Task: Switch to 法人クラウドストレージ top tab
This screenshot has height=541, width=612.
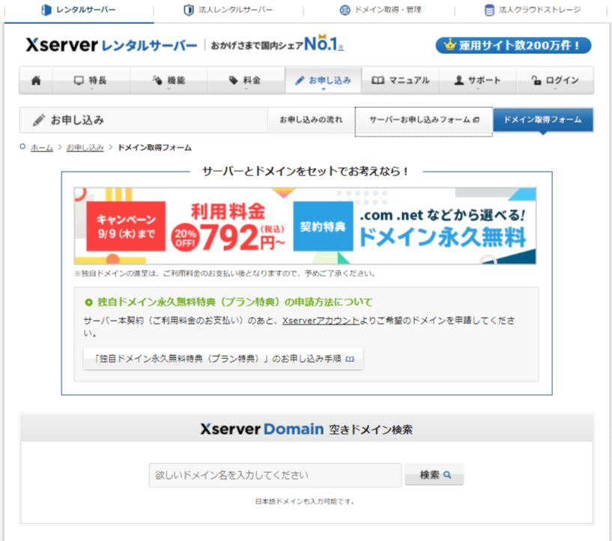Action: 532,10
